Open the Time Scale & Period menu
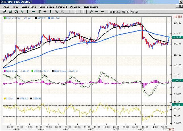183x131 pixels. pyautogui.click(x=53, y=7)
